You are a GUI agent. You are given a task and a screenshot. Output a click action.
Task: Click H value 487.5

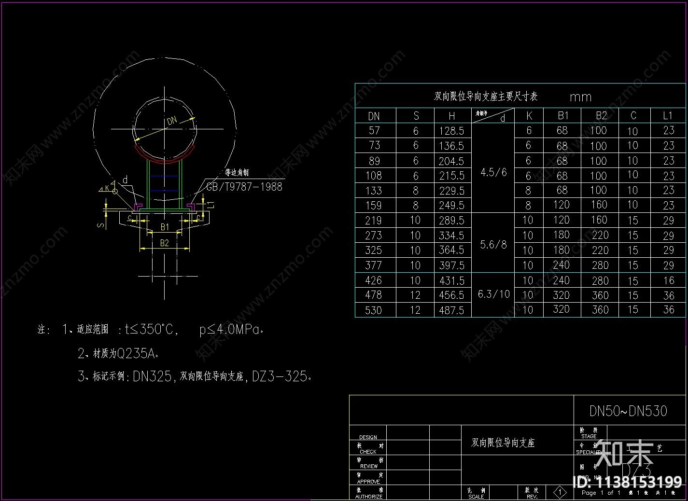[x=451, y=310]
